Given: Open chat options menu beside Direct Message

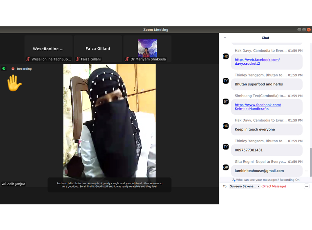Looking at the screenshot, I should (307, 186).
